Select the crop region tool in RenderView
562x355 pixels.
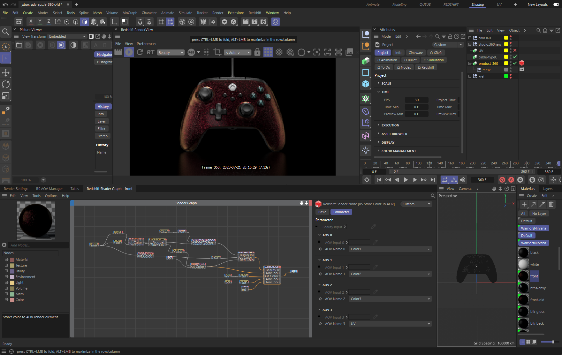pos(217,52)
